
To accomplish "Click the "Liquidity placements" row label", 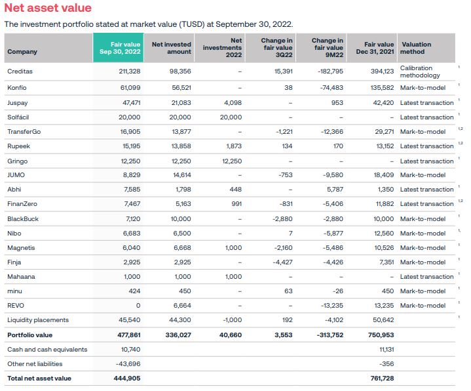I will click(38, 320).
